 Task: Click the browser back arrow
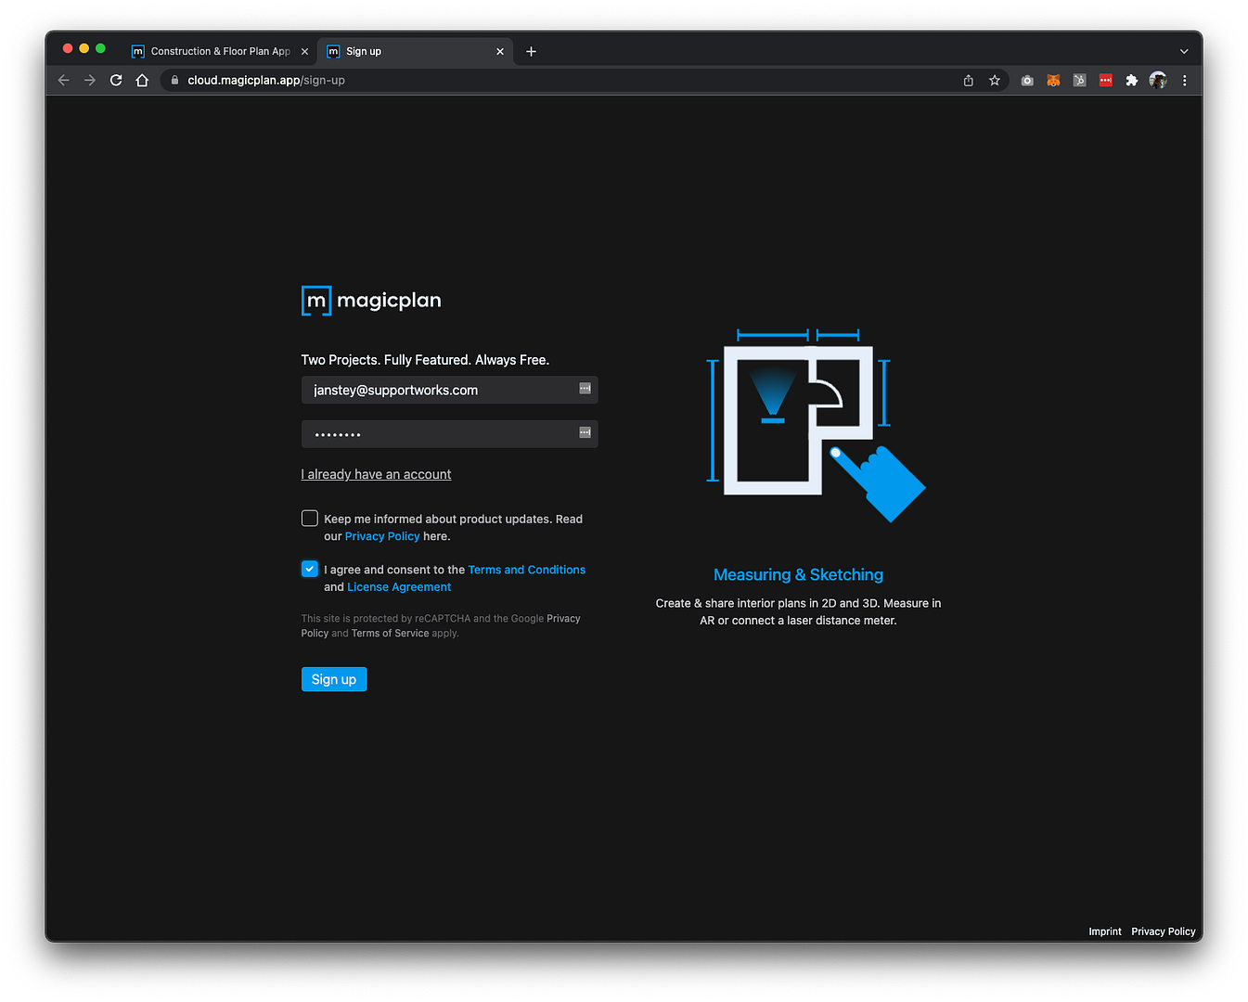(x=64, y=81)
